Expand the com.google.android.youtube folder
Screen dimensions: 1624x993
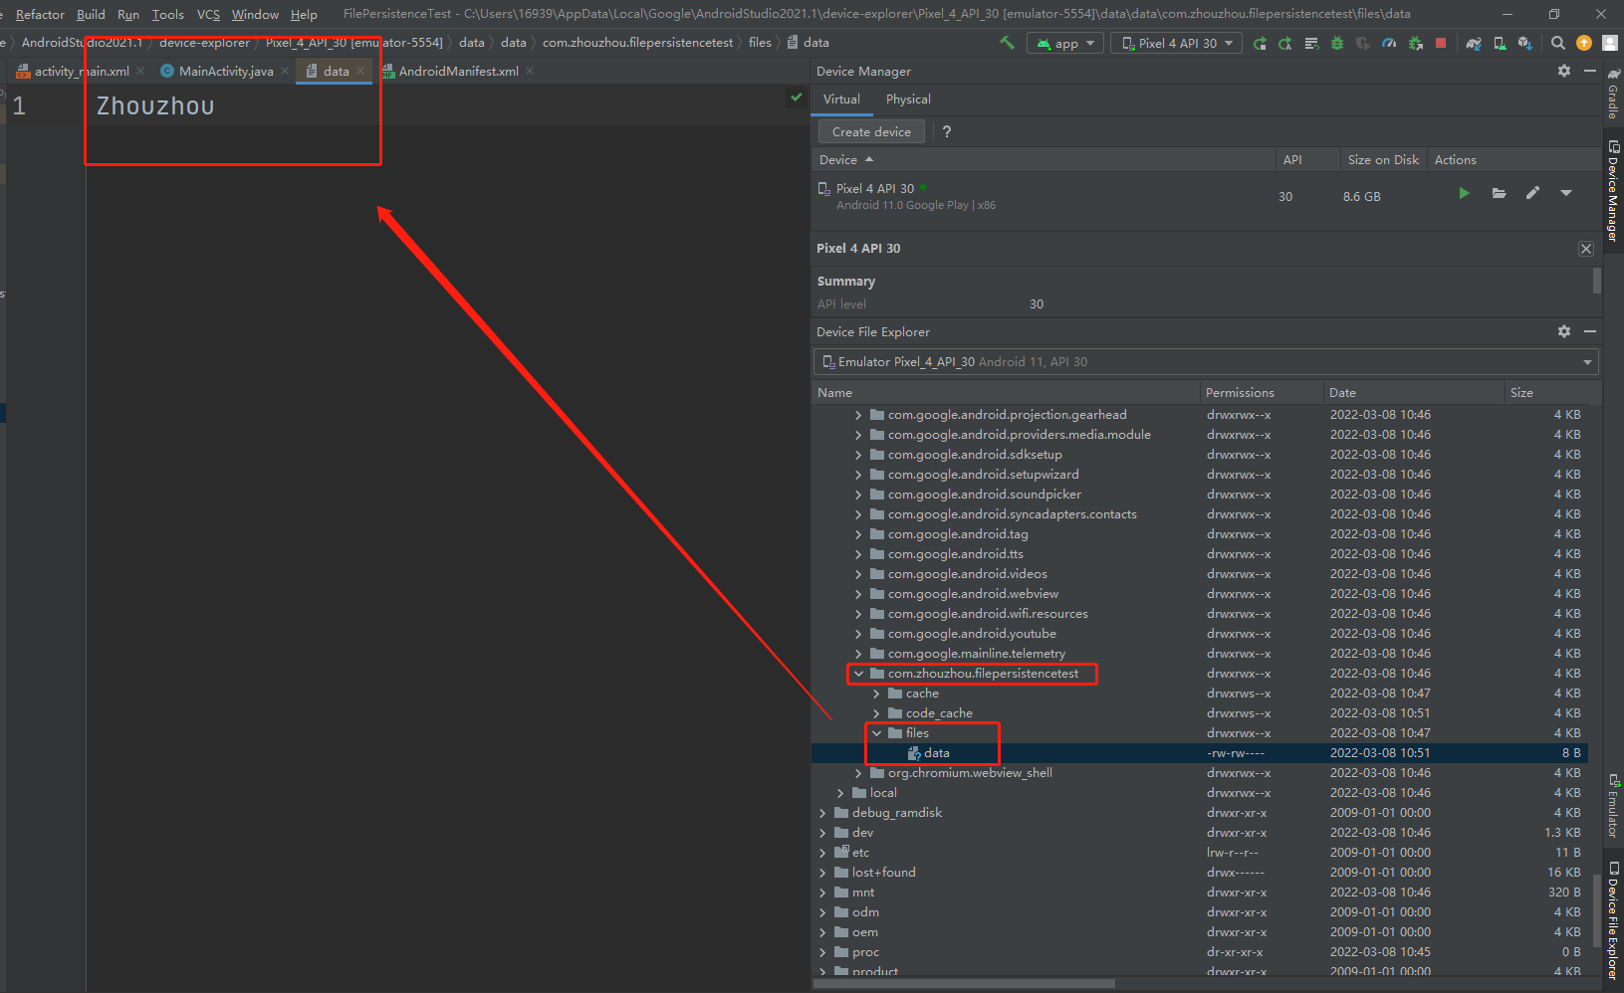pos(858,634)
